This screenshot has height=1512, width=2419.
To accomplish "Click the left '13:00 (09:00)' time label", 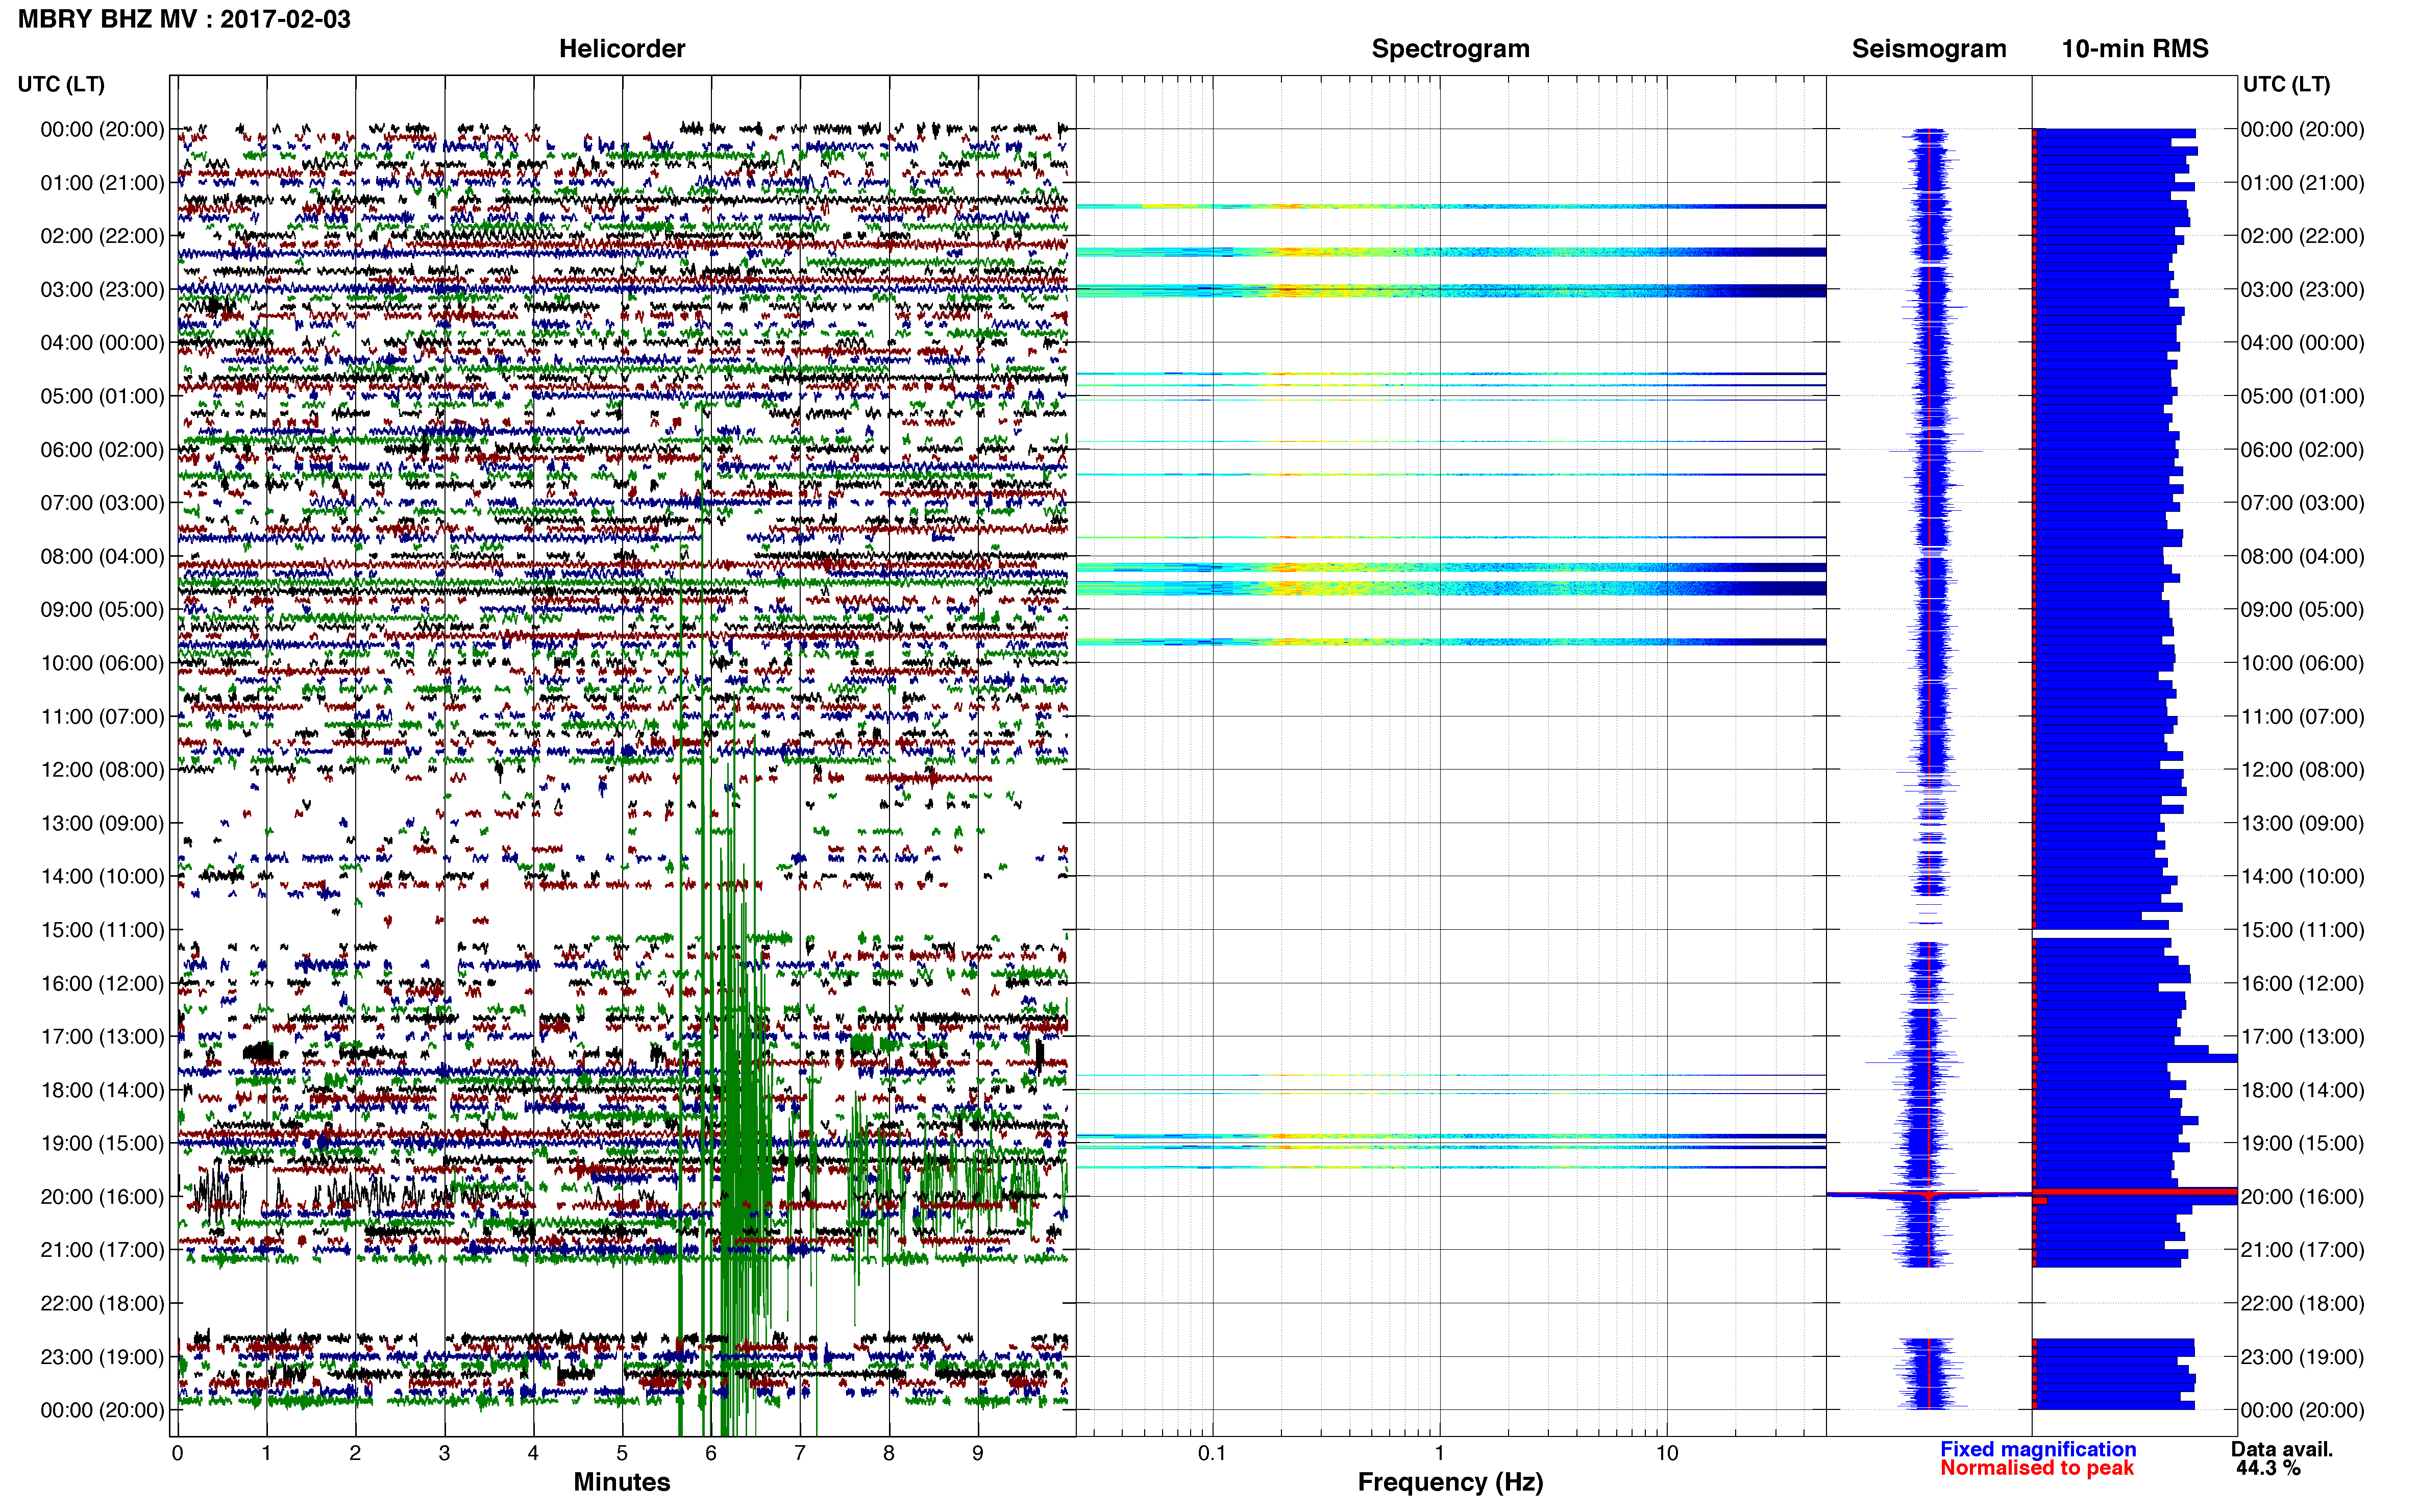I will pos(102,823).
